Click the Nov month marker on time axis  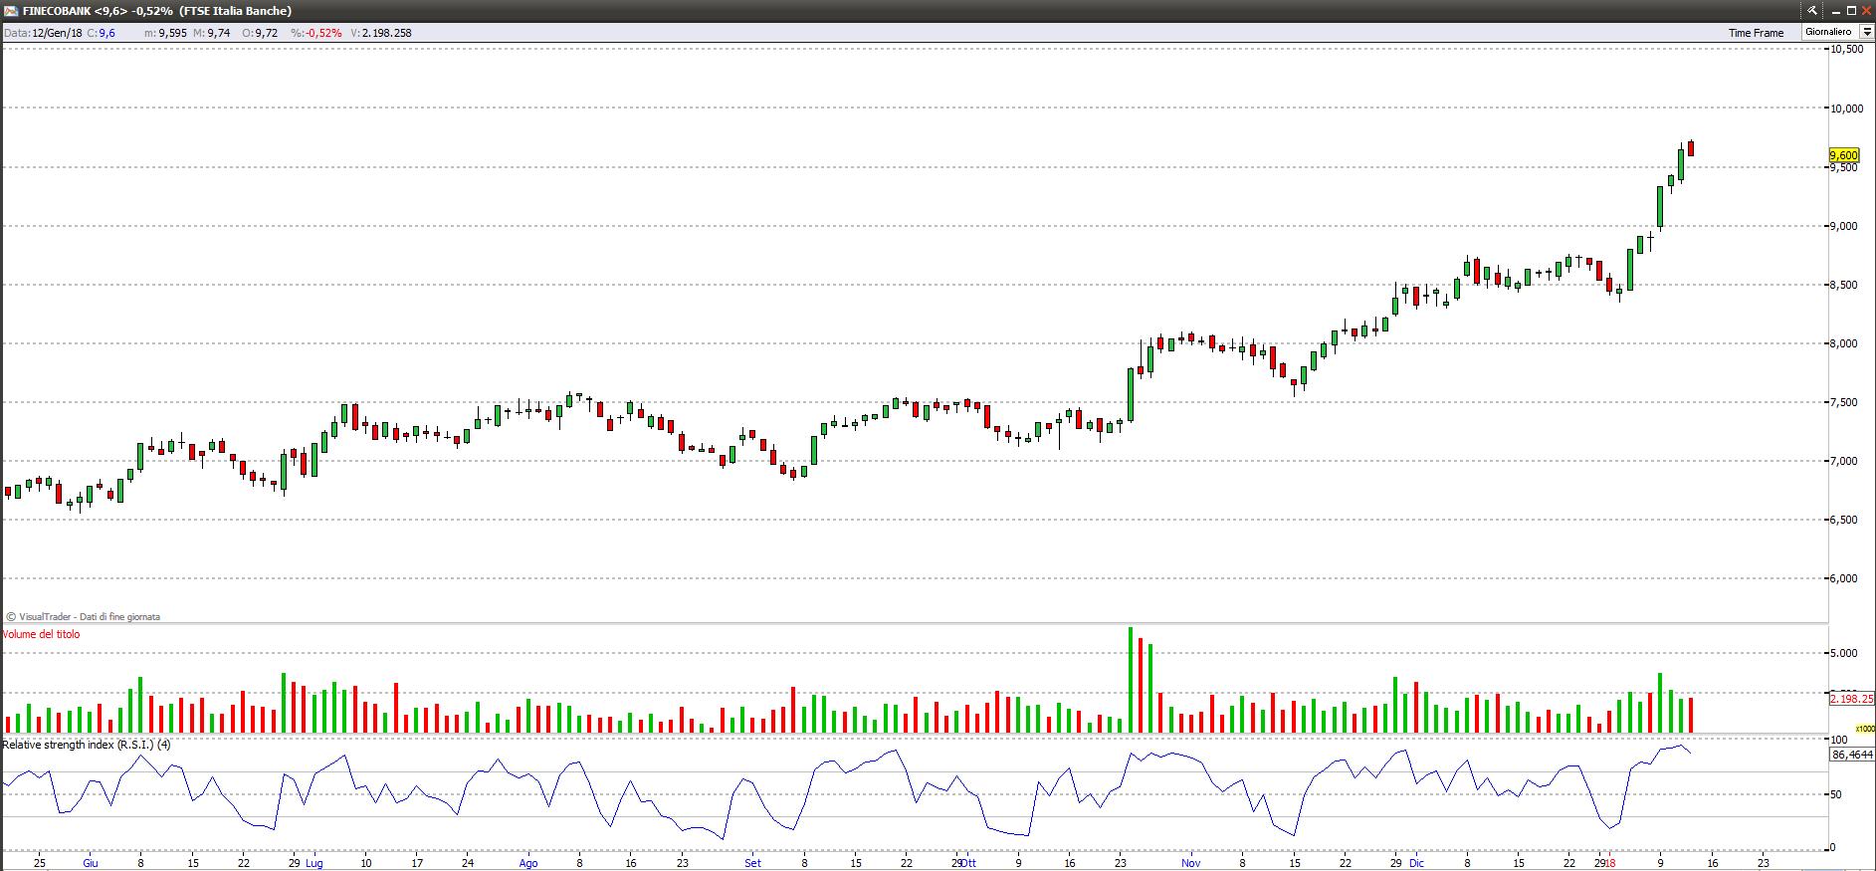click(1191, 863)
